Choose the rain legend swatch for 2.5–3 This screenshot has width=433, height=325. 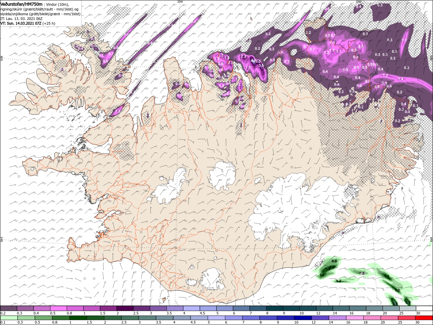130,318
